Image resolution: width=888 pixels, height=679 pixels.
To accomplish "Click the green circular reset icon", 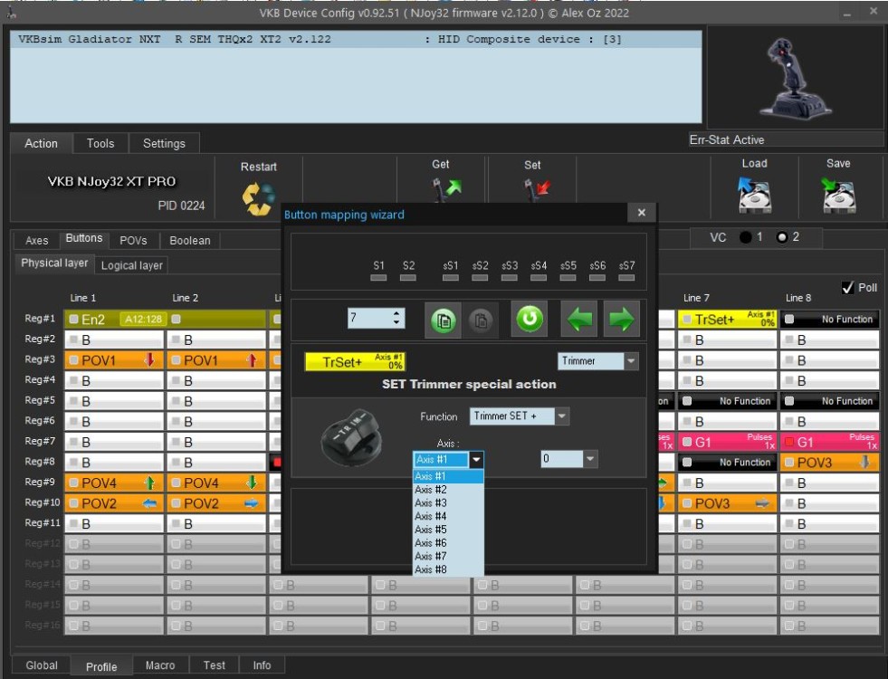I will tap(530, 319).
